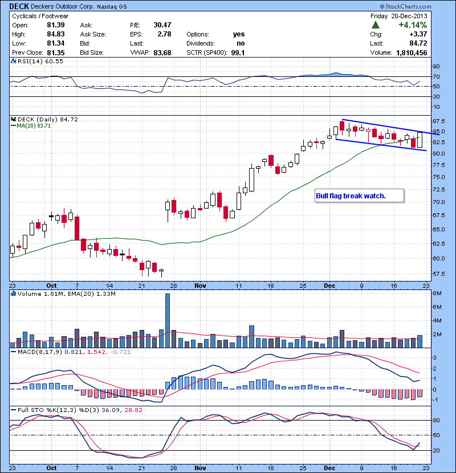
Task: Click the candlestick icon beside DECK (Daily)
Action: [13, 119]
